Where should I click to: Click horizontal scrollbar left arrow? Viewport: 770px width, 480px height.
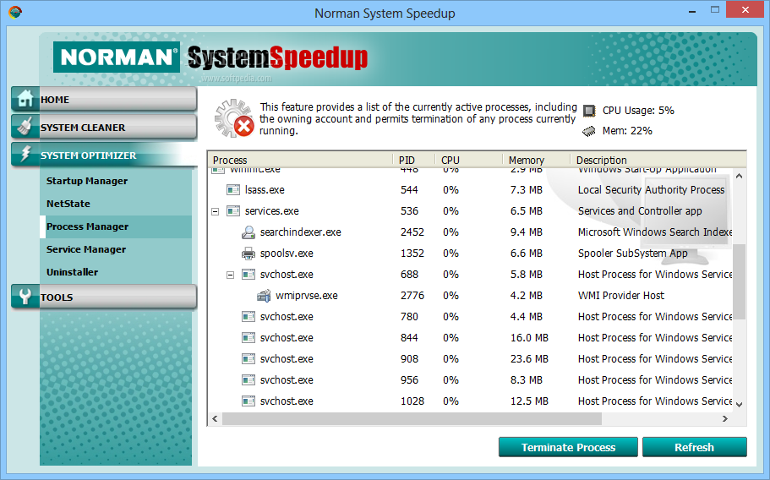coord(215,418)
